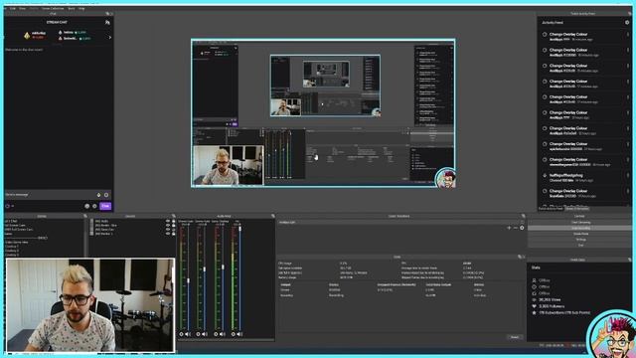Add a scene transition with plus icon

pos(509,228)
